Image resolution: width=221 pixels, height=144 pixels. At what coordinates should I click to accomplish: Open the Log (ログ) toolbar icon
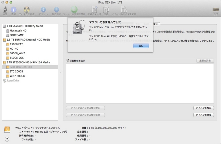[215, 10]
